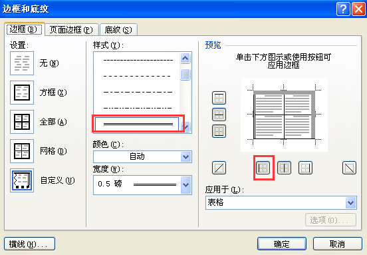Open the 宽度 width dropdown
Viewport: 367px width, 255px height.
click(x=186, y=185)
